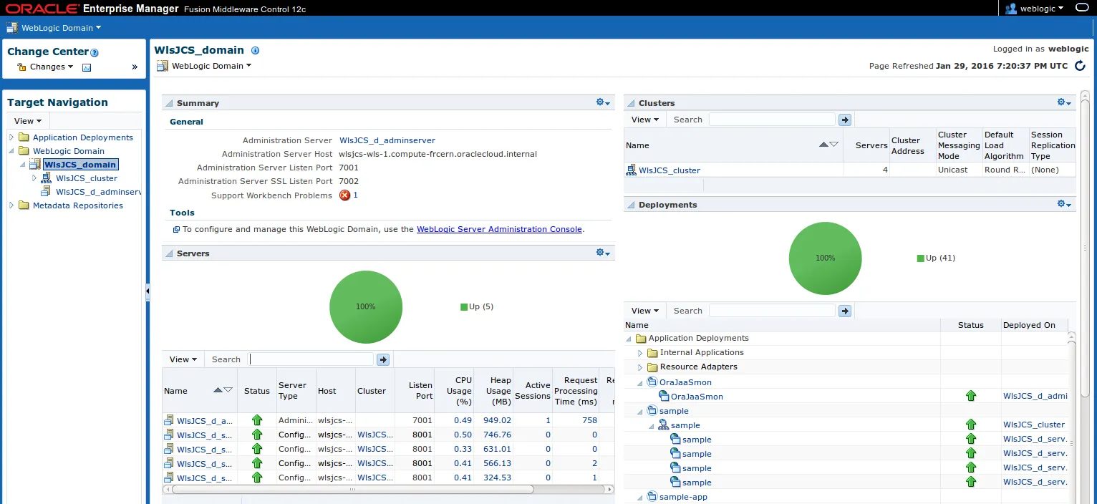Click the cluster icon beside WlsJCS_cluster in Clusters table
Screen dimensions: 1097x504
pos(631,170)
